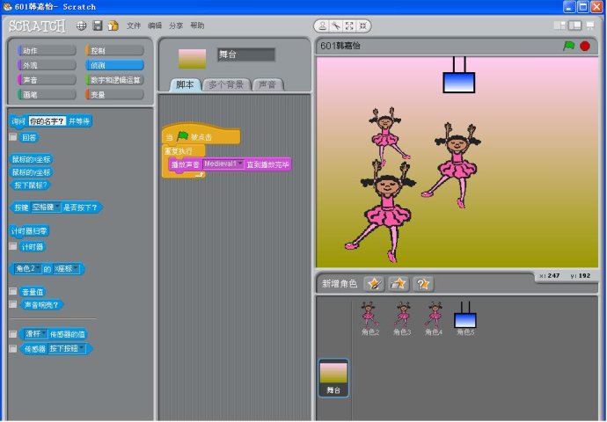Select the duplicate stamp tool
Screen dimensions: 607x422
click(322, 25)
